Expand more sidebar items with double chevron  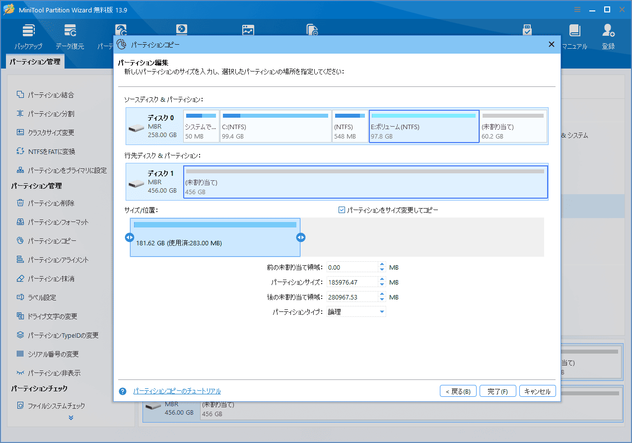tap(71, 418)
